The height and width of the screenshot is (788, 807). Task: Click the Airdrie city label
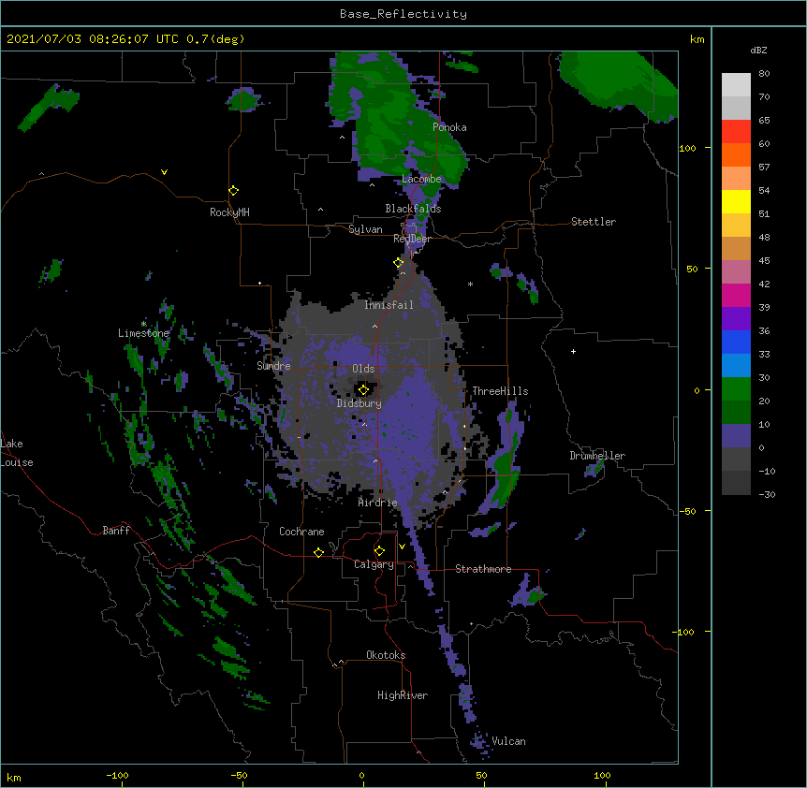point(377,503)
